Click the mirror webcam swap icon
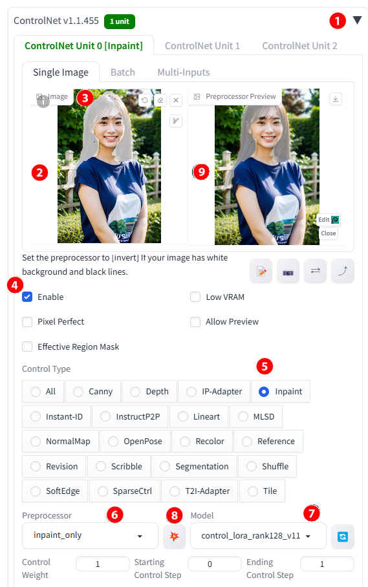This screenshot has height=587, width=368. tap(316, 271)
